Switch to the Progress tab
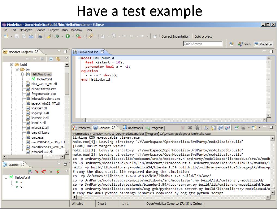 (154, 128)
